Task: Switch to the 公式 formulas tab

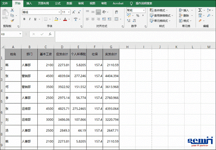Action: [x=58, y=3]
